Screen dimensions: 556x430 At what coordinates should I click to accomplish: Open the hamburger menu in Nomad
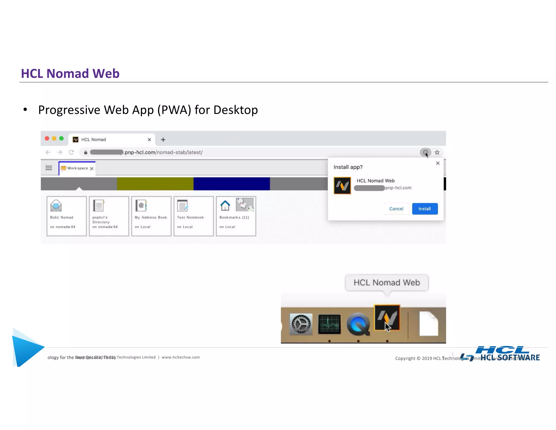point(49,168)
